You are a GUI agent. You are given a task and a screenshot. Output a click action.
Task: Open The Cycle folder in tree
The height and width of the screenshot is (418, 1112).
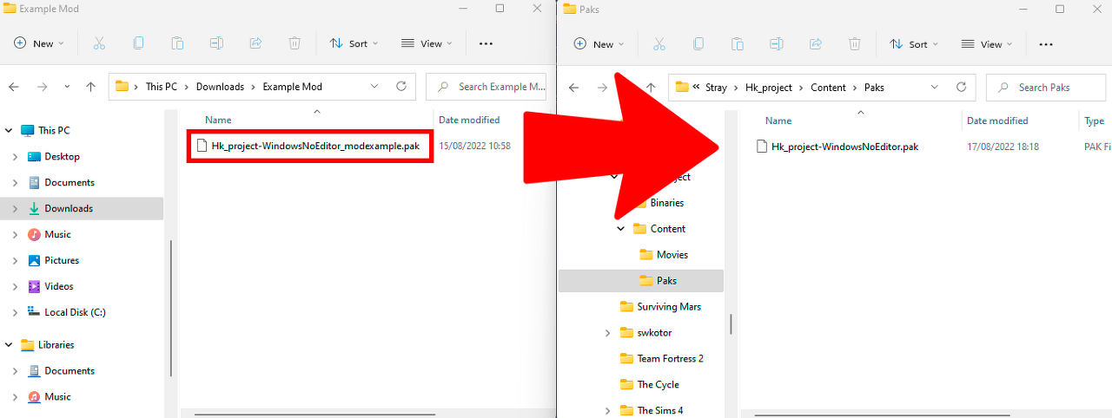659,385
